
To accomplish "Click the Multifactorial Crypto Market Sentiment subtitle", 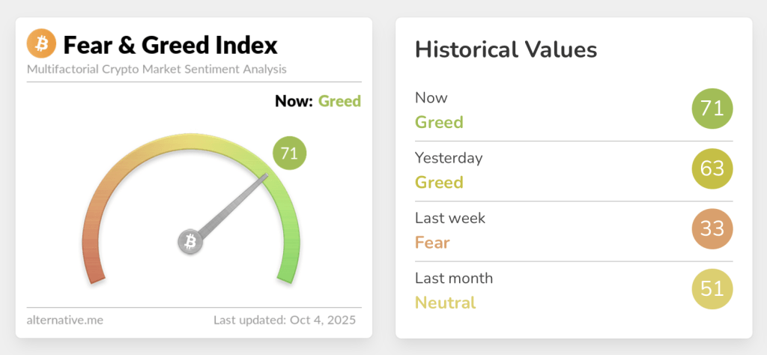I will (x=157, y=69).
